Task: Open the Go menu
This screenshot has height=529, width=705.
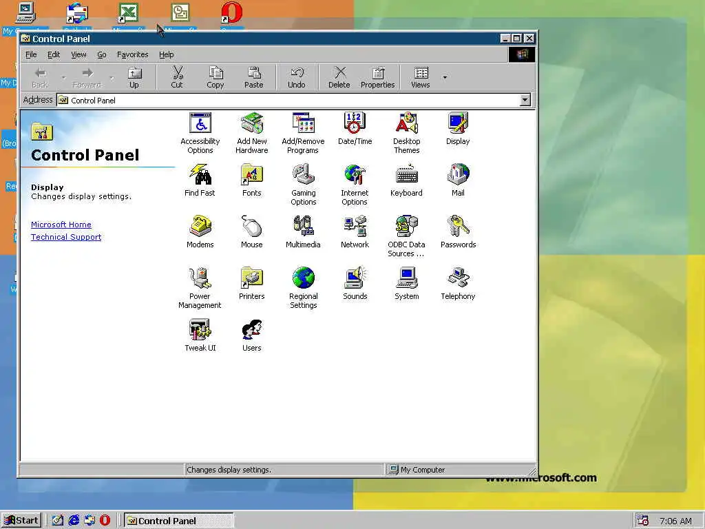Action: tap(102, 54)
